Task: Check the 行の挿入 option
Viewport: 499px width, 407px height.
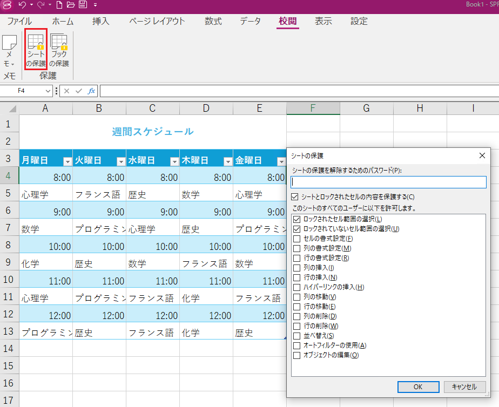Action: click(296, 277)
